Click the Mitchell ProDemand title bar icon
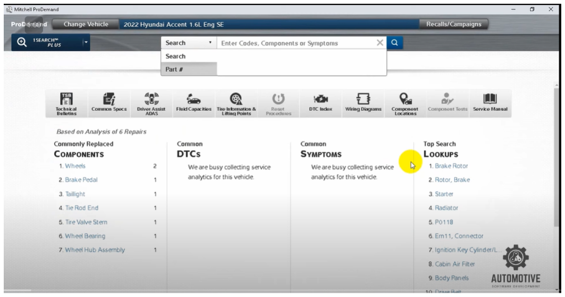565x297 pixels. tap(9, 9)
